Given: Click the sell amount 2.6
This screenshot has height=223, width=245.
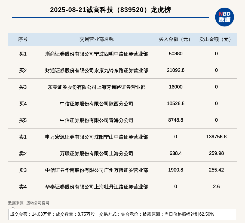Looking at the screenshot, I should pos(216,187).
